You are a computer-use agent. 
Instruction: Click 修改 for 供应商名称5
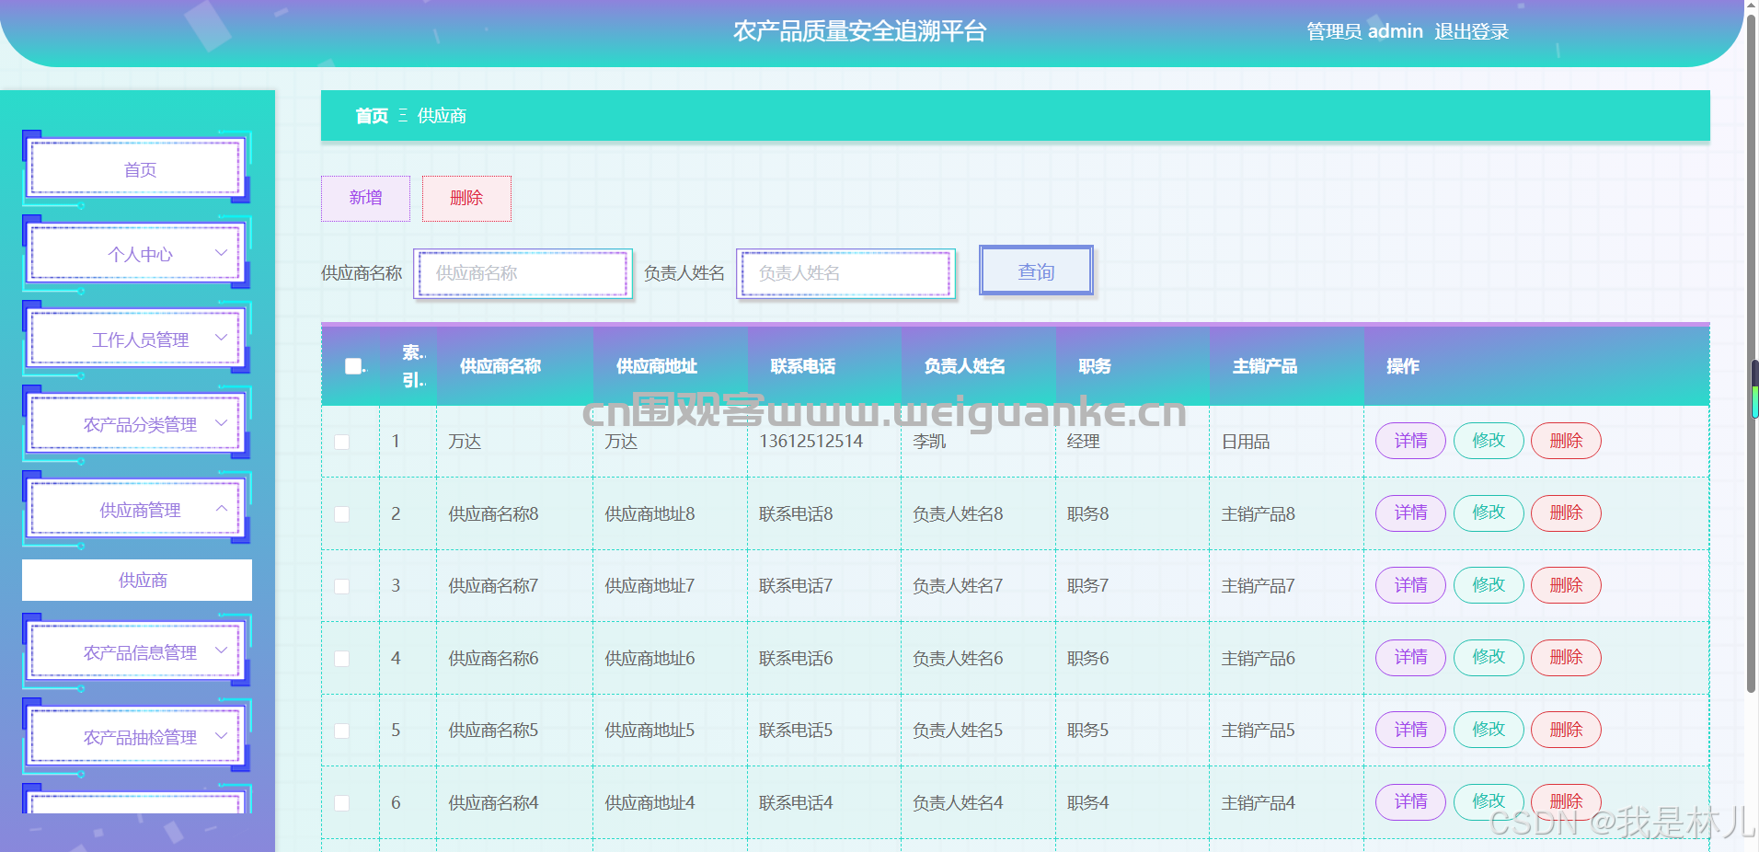click(1489, 730)
